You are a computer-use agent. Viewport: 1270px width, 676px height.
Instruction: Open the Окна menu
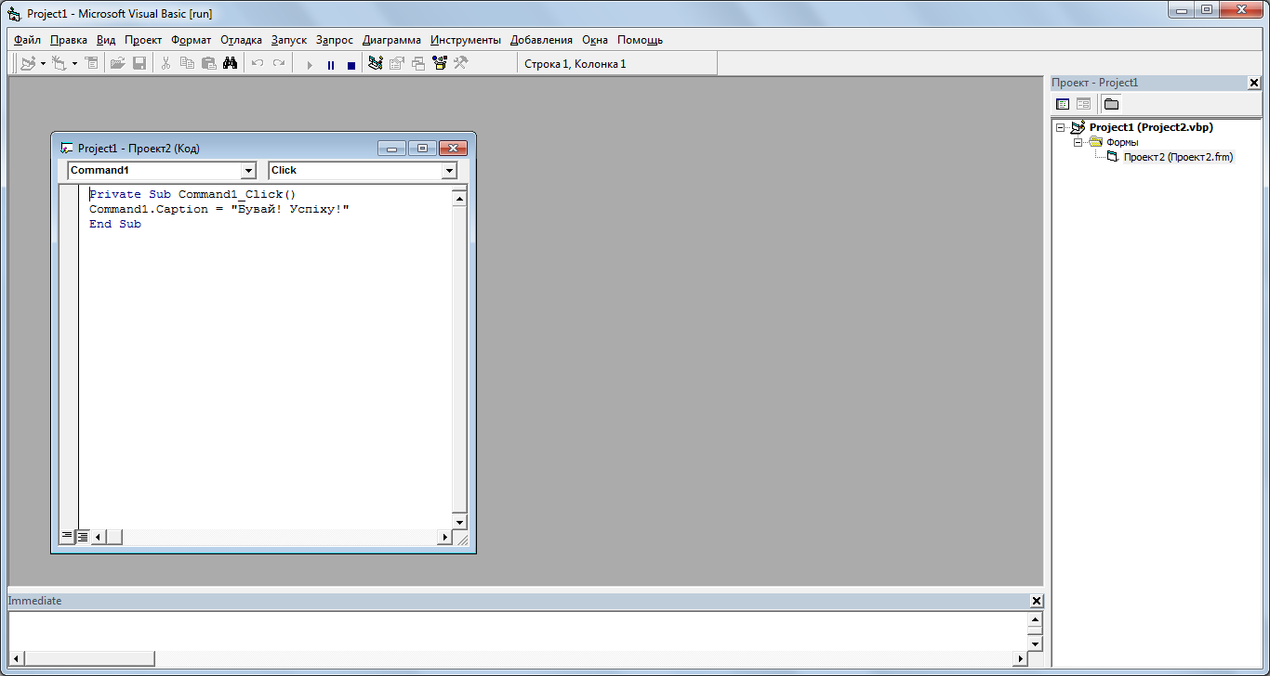click(x=595, y=40)
